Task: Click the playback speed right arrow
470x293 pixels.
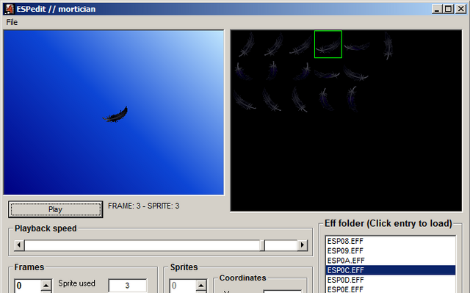Action: pos(303,245)
